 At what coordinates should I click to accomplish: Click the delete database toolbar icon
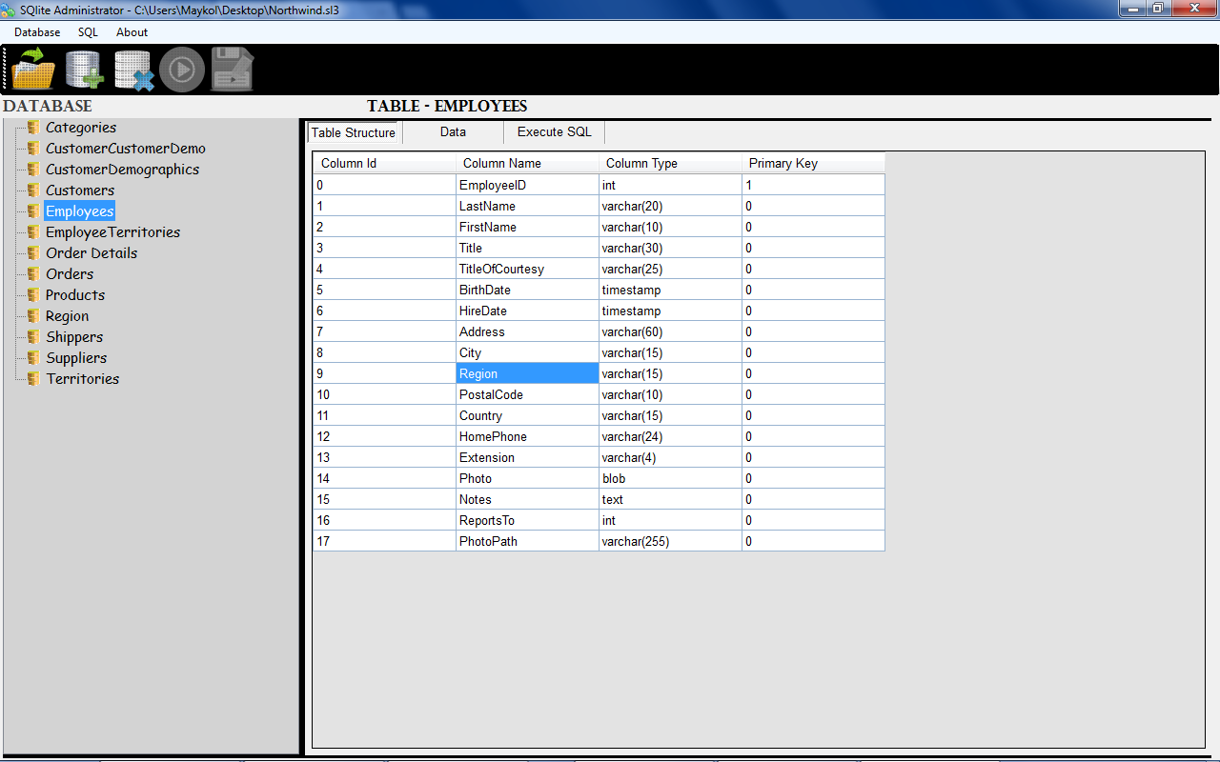tap(132, 69)
